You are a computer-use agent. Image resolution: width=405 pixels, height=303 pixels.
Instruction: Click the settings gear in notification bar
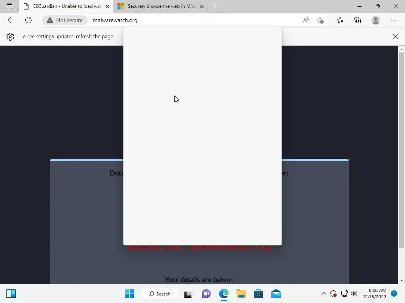(10, 37)
